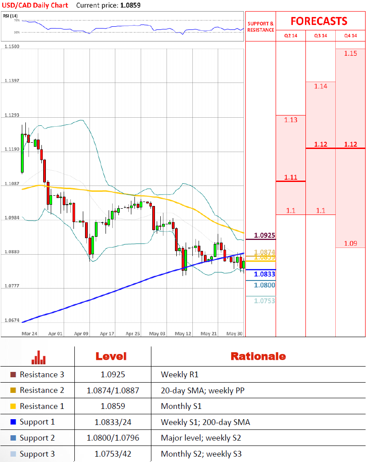Click the level cell '1.0800/1.0796'
The image size is (366, 462).
coord(113,438)
